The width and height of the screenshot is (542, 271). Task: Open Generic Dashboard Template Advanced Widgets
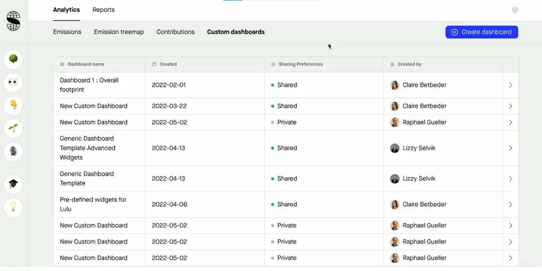(x=88, y=148)
